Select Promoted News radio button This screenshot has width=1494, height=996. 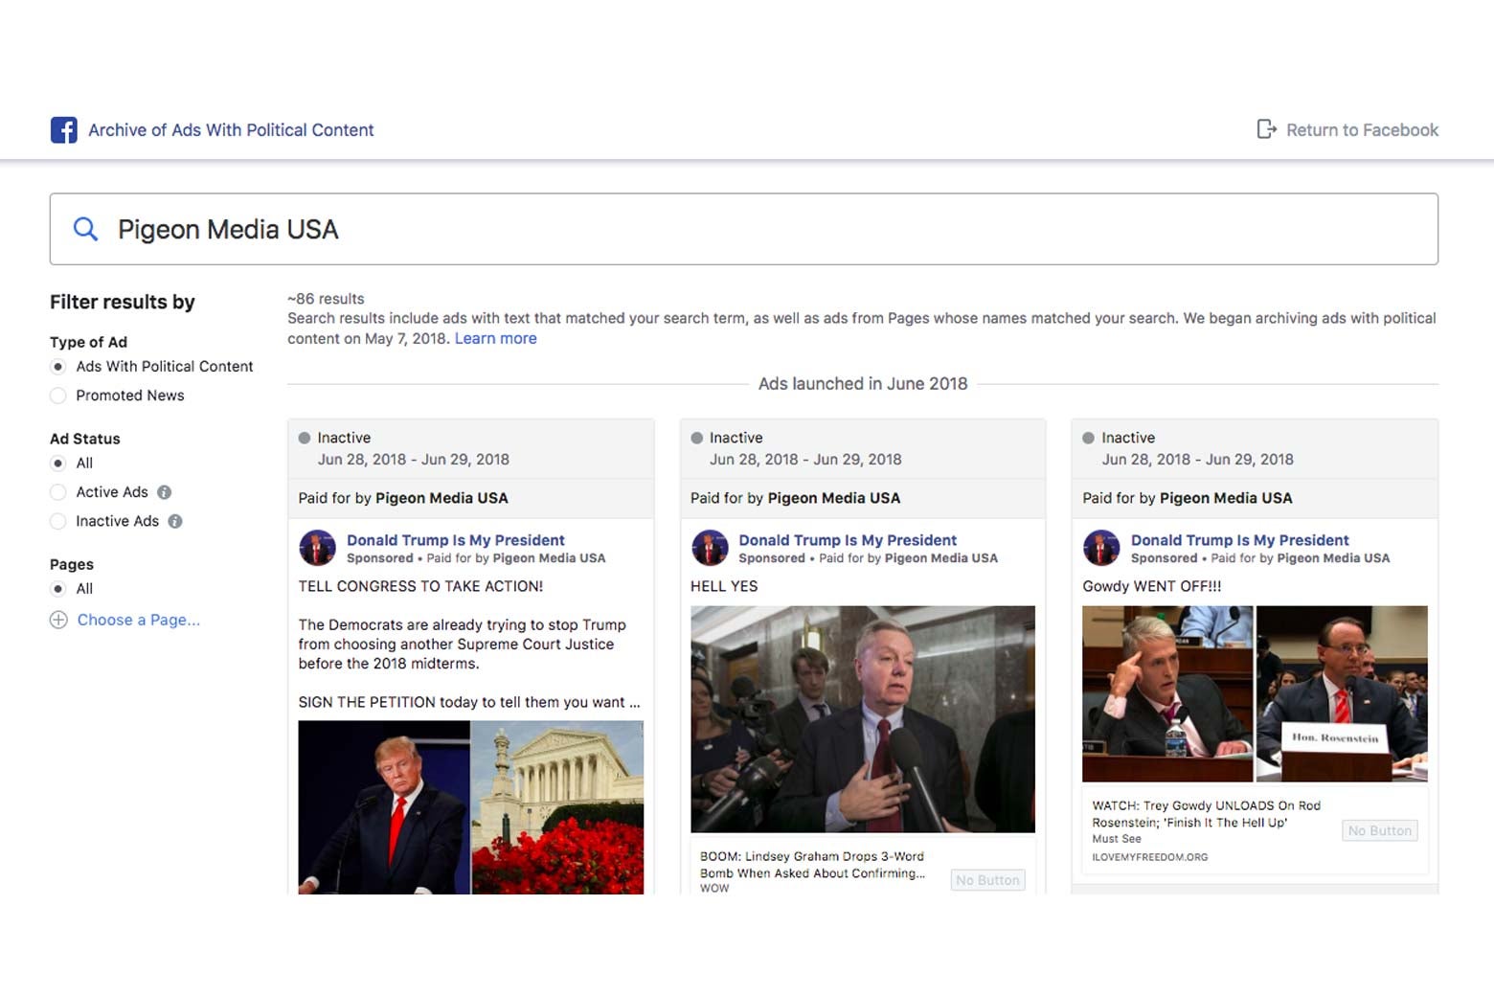pos(58,396)
